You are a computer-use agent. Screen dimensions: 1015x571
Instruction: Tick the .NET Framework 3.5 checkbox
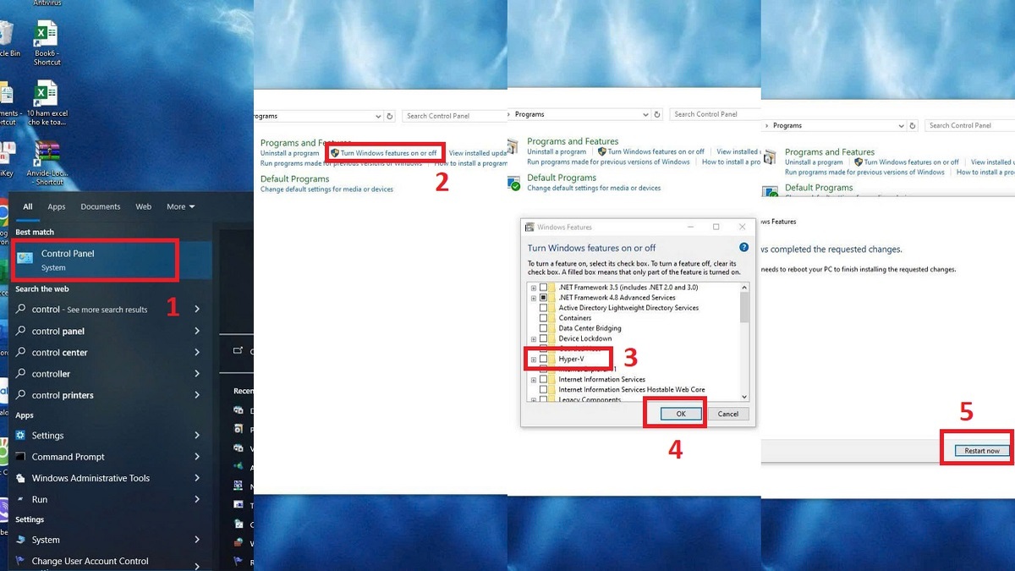point(544,288)
